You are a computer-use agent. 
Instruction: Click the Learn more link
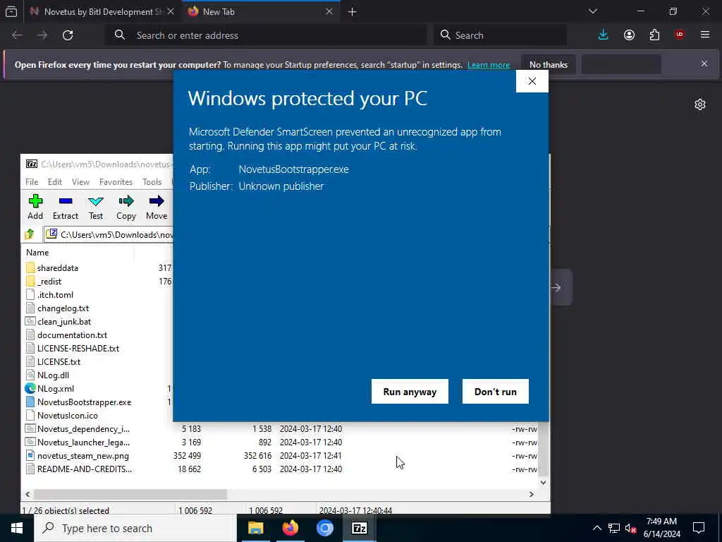[x=489, y=64]
